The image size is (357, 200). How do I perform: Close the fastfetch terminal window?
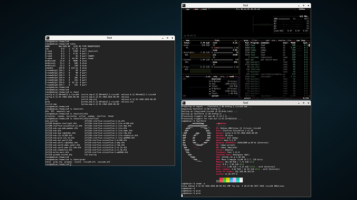click(x=308, y=103)
